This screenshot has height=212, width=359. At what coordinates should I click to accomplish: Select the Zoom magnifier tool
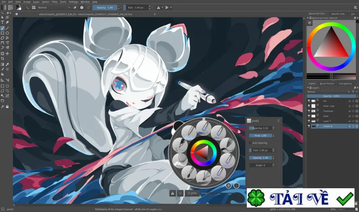pos(2,107)
